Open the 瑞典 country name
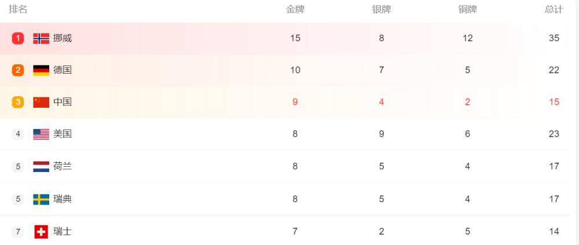579x245 pixels. [x=63, y=199]
